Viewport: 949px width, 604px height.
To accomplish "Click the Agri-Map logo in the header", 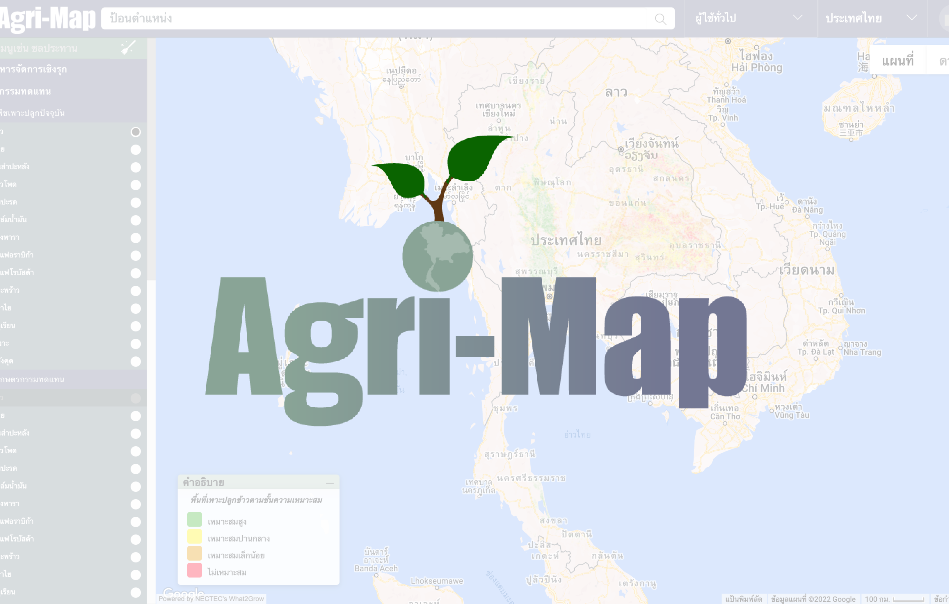I will click(x=48, y=19).
